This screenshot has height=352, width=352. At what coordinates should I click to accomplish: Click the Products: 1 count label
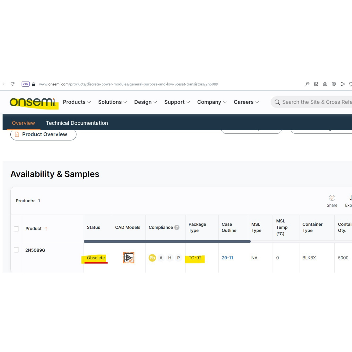tap(28, 201)
